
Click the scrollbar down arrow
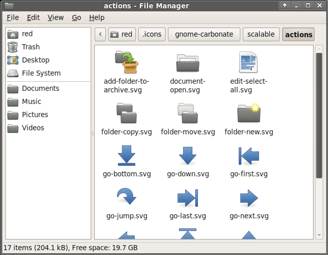(319, 235)
